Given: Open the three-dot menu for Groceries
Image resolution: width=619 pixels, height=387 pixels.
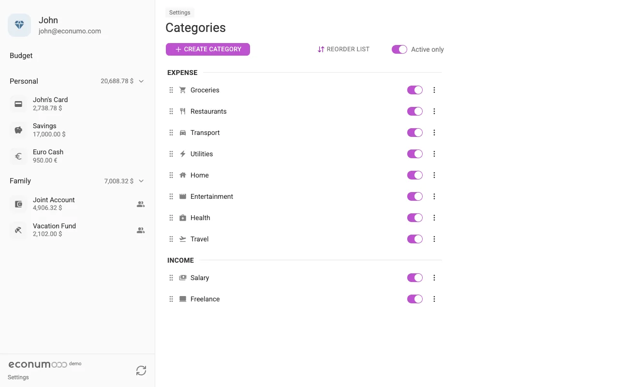Looking at the screenshot, I should (434, 90).
